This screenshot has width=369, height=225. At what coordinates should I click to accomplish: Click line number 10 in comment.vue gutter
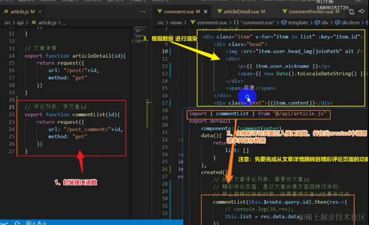pos(165,51)
